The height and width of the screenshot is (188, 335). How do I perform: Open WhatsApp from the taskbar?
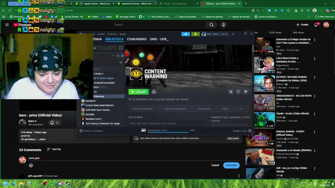click(x=37, y=184)
